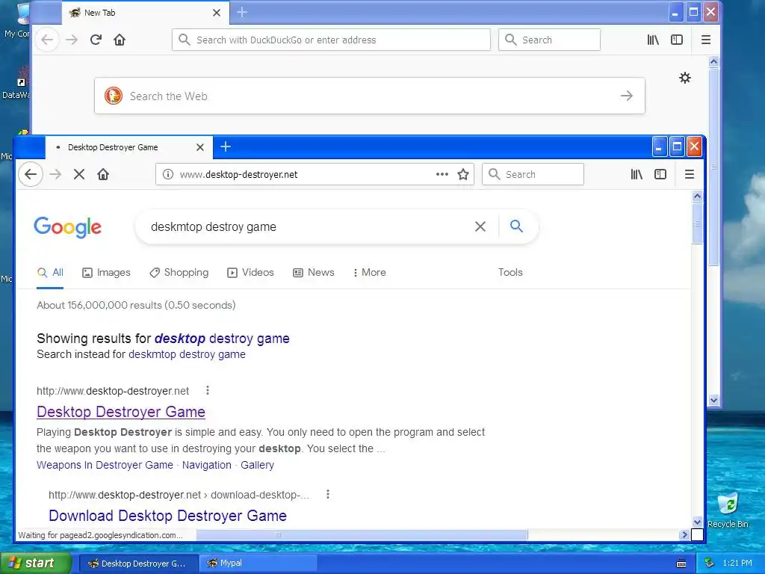Switch to Mypal taskbar button
This screenshot has height=574, width=765.
click(x=258, y=564)
